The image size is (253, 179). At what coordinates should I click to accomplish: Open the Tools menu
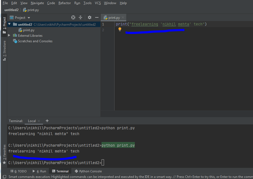coord(87,3)
